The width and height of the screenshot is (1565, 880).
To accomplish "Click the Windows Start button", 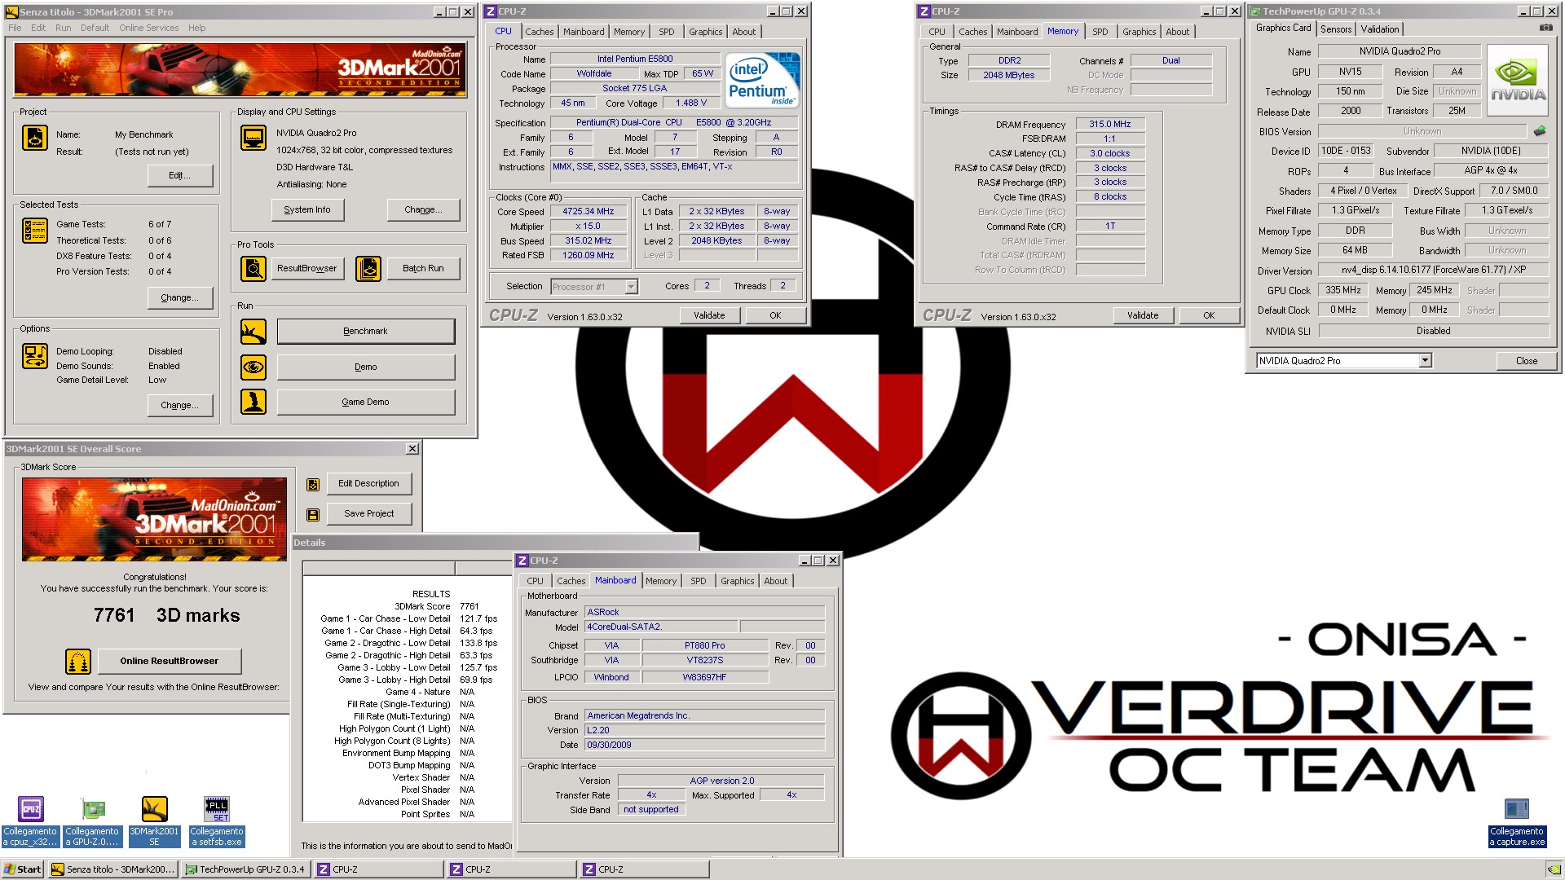I will pos(23,869).
